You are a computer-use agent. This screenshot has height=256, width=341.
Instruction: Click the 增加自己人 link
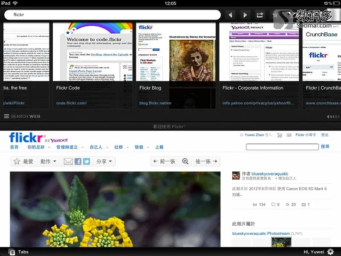click(286, 178)
